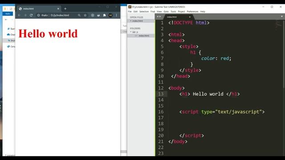Click the unsaved dot on index.html tab
The width and height of the screenshot is (285, 160).
pos(190,17)
